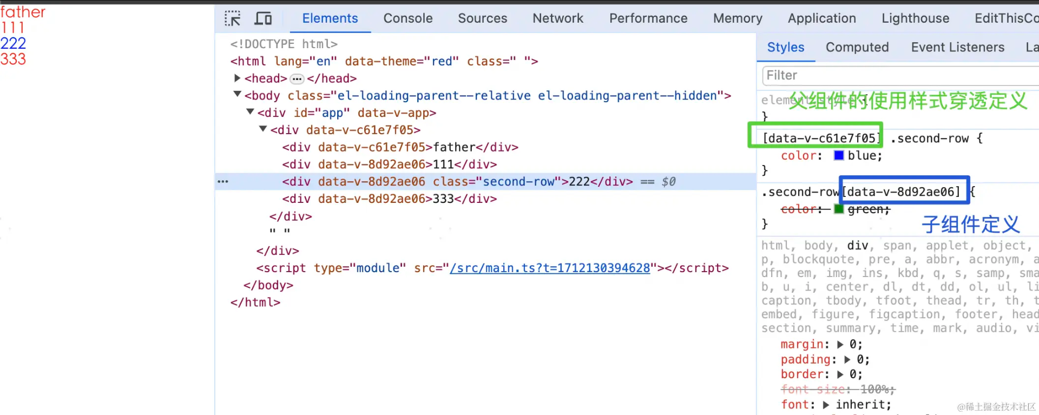The height and width of the screenshot is (415, 1039).
Task: Click the [data-v-c61e7f05] selector text
Action: (821, 139)
